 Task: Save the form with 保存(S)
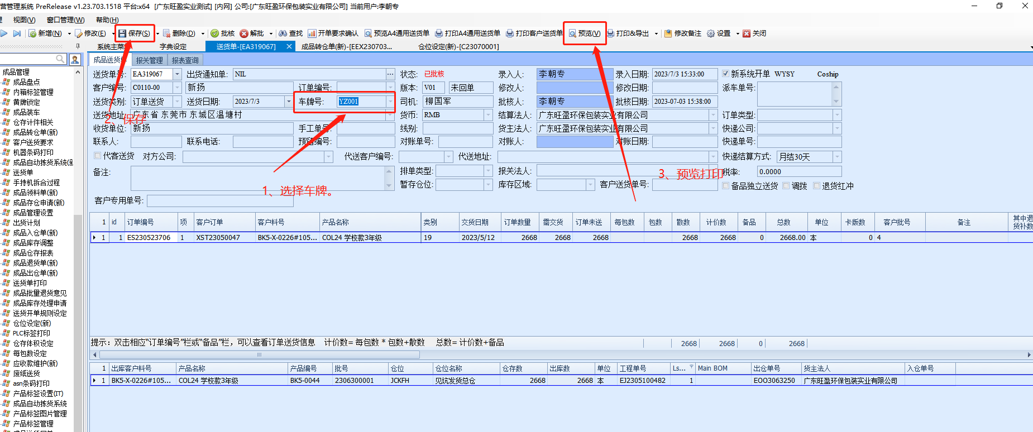point(135,33)
